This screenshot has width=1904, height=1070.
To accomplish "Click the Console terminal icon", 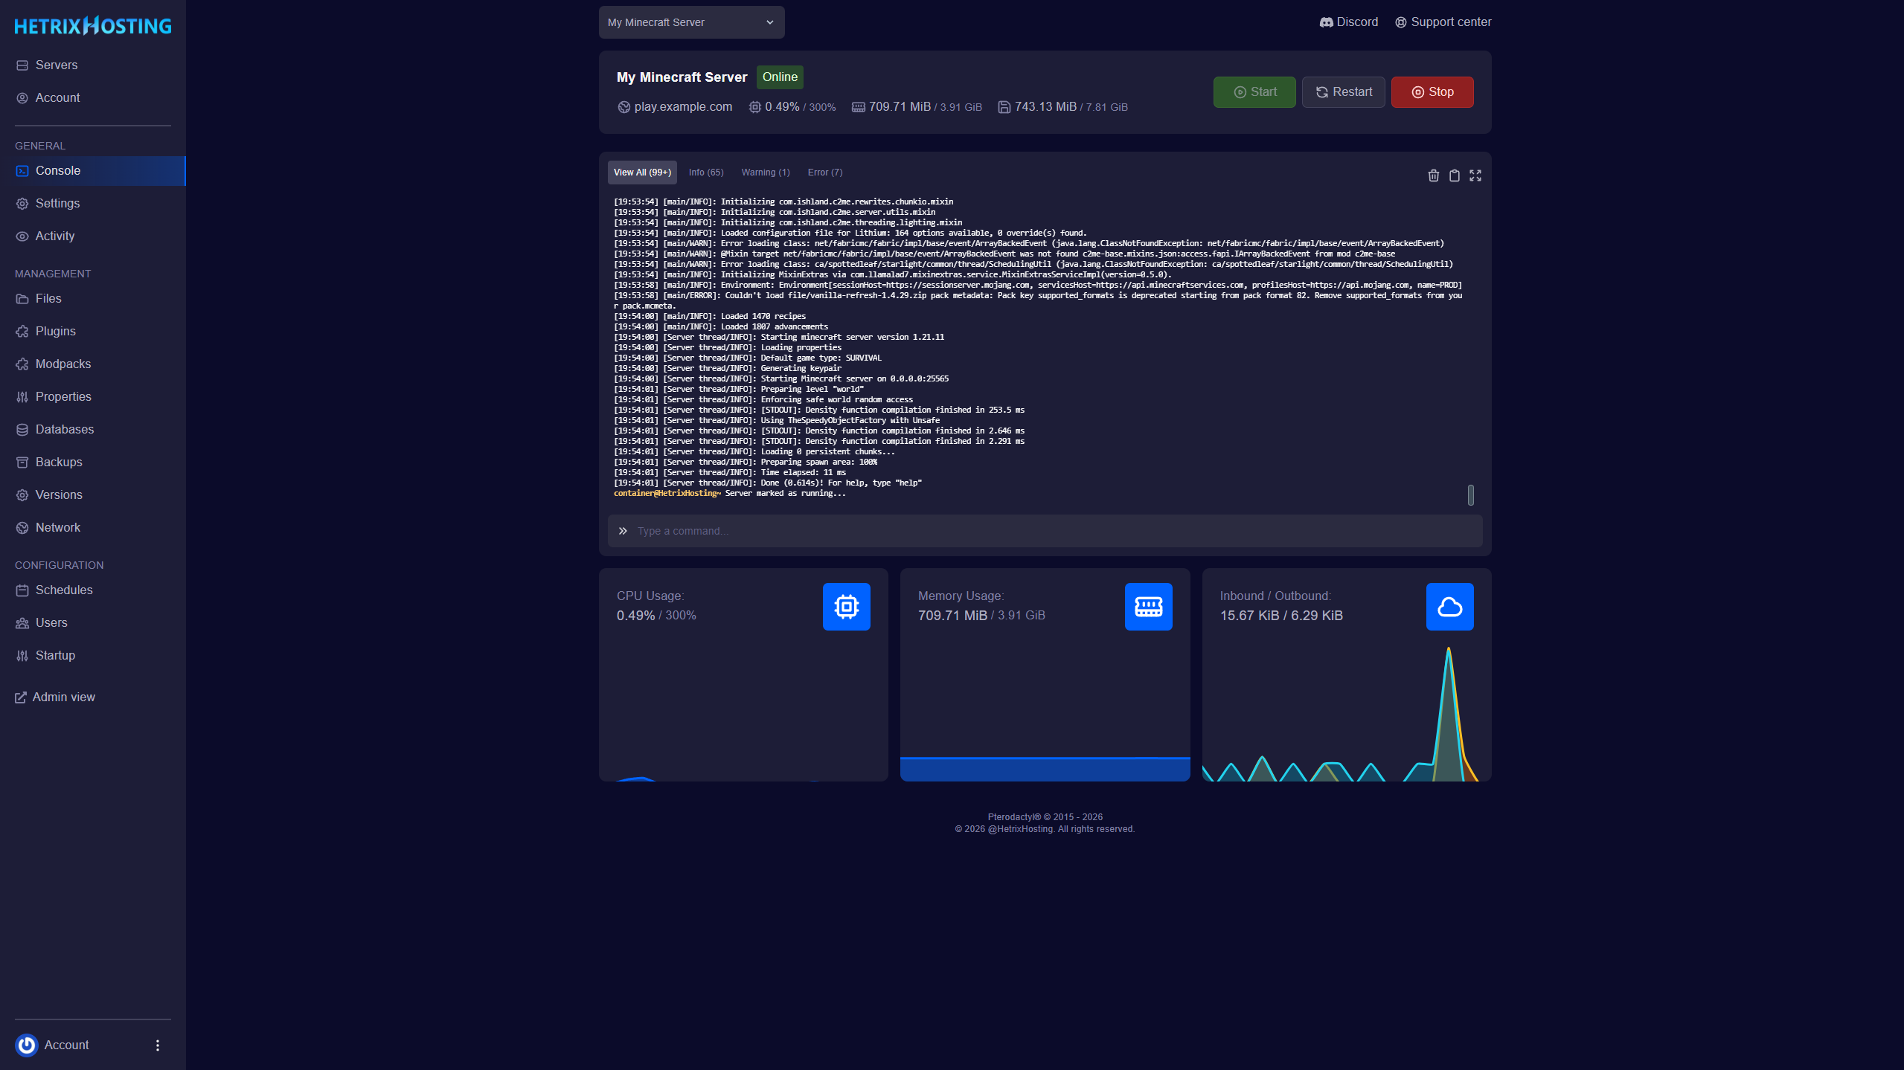I will (x=22, y=171).
